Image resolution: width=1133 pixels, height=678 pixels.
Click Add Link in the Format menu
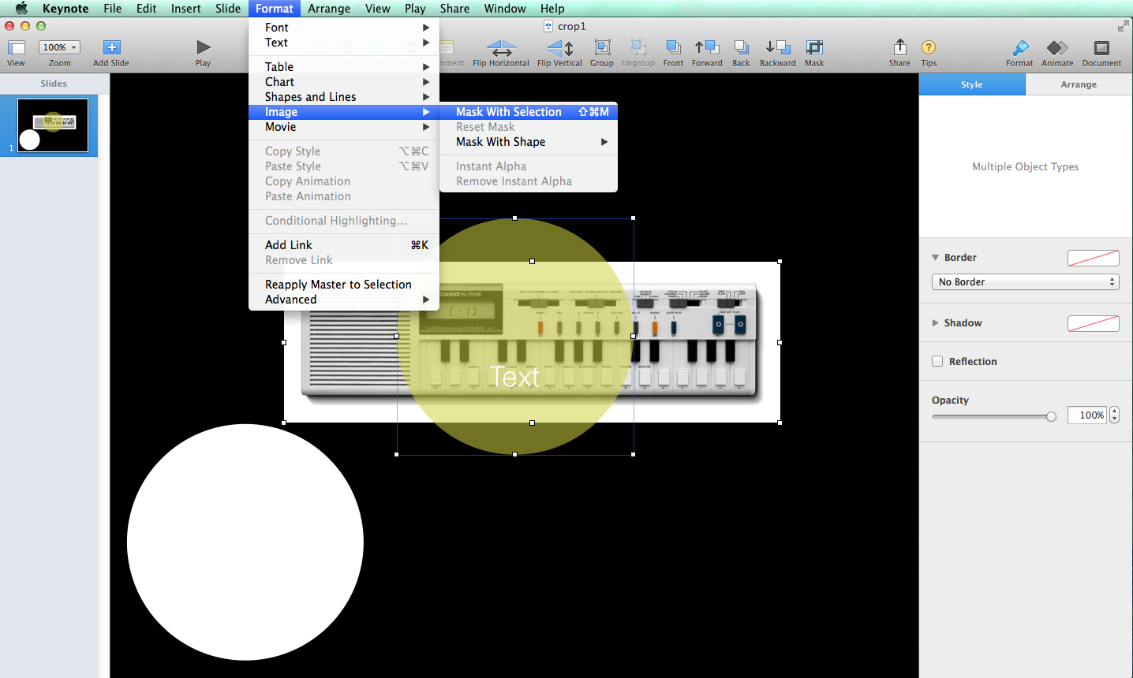[288, 244]
